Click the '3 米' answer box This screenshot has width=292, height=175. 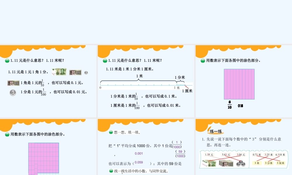(257, 163)
